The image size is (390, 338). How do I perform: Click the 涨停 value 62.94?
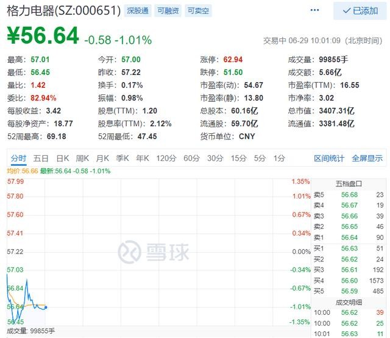tap(233, 60)
